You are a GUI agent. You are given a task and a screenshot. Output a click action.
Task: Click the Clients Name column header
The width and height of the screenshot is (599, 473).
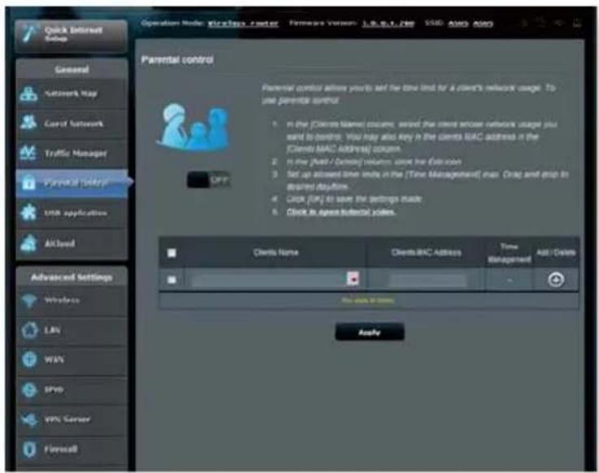[x=276, y=253]
